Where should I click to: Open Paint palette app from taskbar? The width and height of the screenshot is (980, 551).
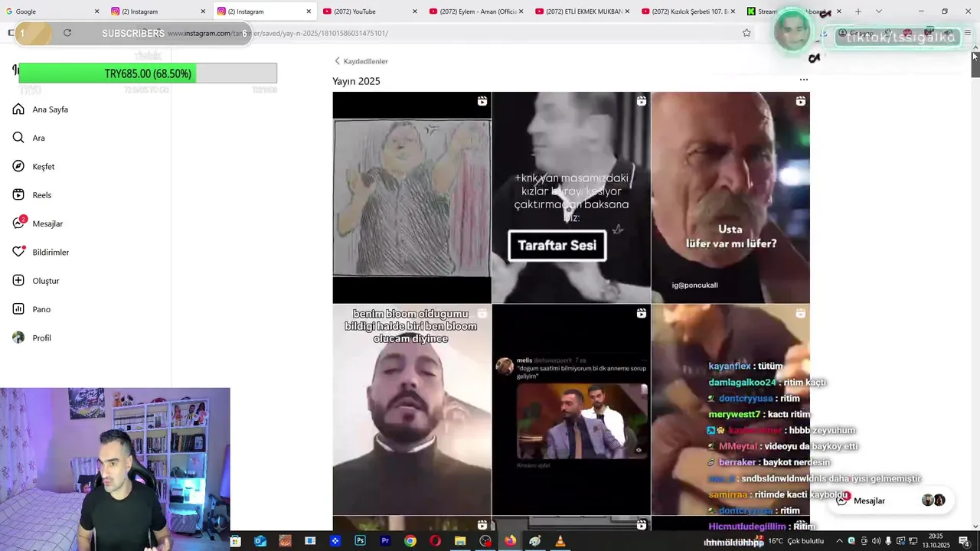(x=535, y=541)
